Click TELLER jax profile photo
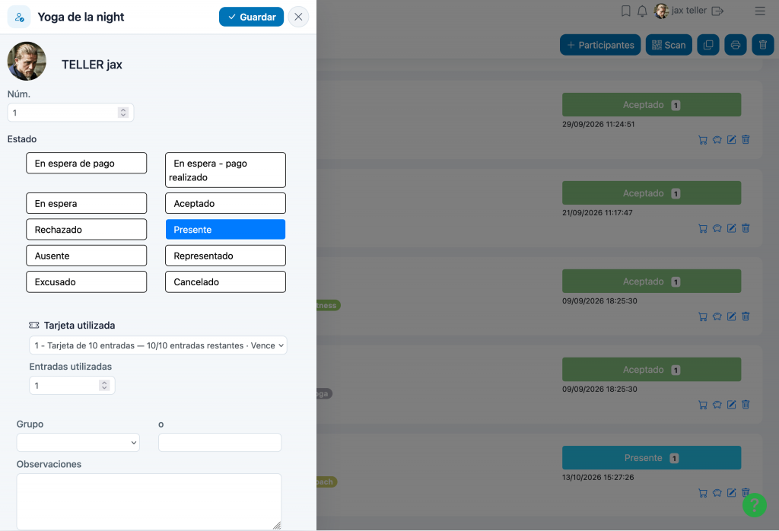 27,61
